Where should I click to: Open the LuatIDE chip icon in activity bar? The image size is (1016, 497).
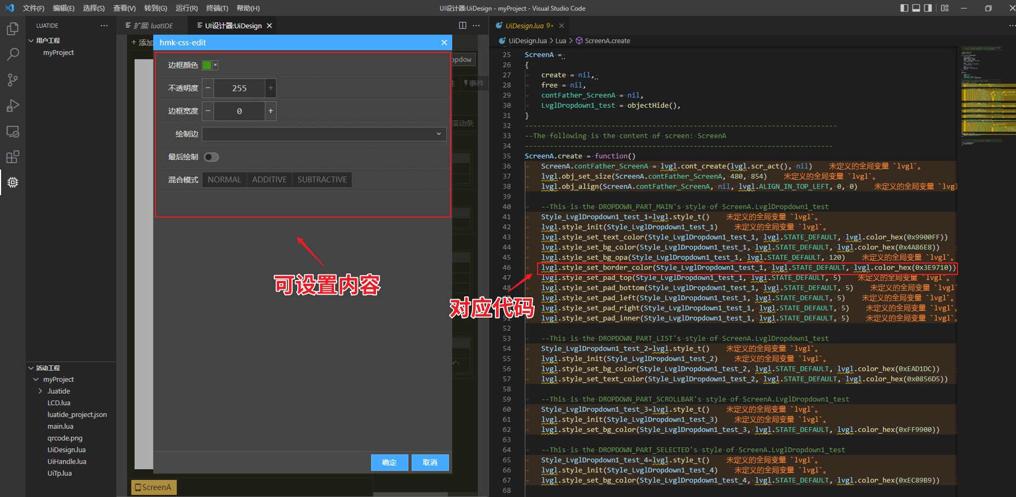pyautogui.click(x=13, y=183)
